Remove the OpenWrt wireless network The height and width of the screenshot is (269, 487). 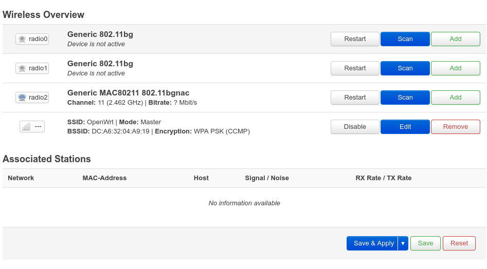coord(455,127)
